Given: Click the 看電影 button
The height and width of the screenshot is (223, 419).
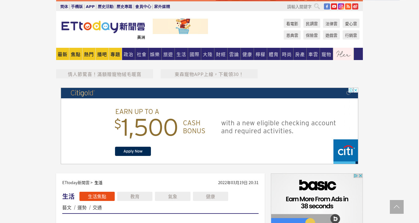Looking at the screenshot, I should (x=292, y=23).
